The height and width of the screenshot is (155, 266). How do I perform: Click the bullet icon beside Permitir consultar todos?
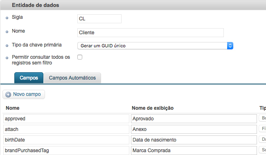point(7,58)
